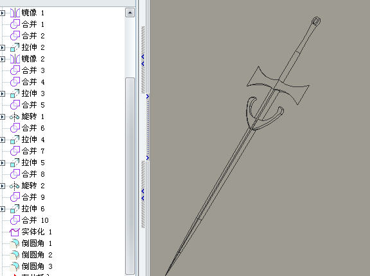Select the 合并 7 label in tree
The height and width of the screenshot is (276, 370).
click(33, 151)
